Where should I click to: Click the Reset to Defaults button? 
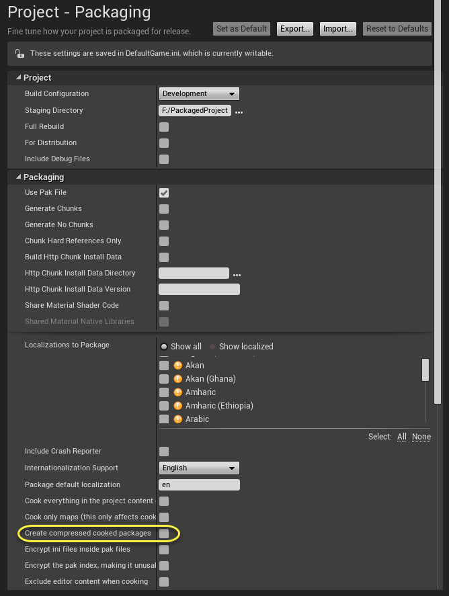[x=397, y=28]
